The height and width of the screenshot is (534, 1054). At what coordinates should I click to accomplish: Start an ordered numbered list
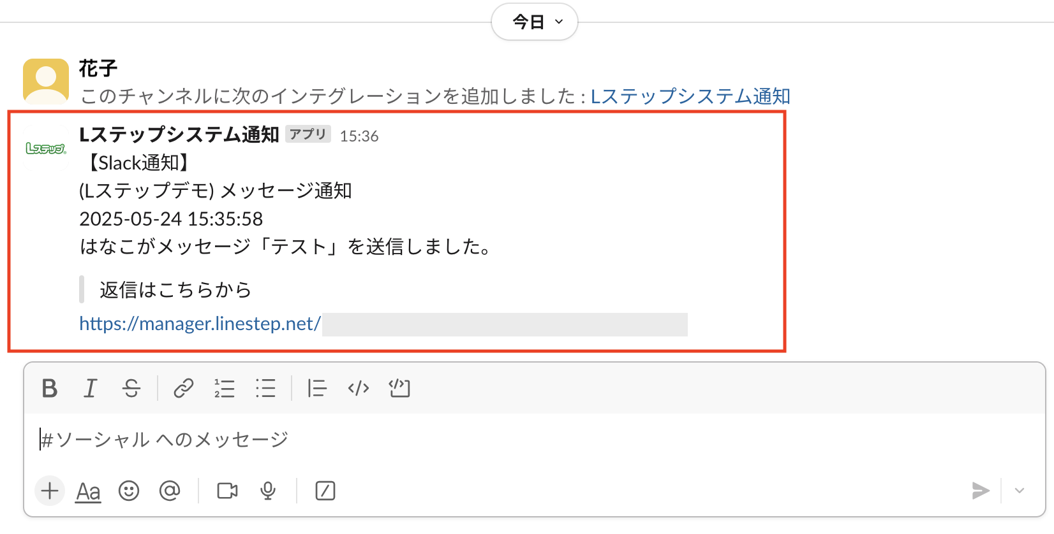click(225, 388)
